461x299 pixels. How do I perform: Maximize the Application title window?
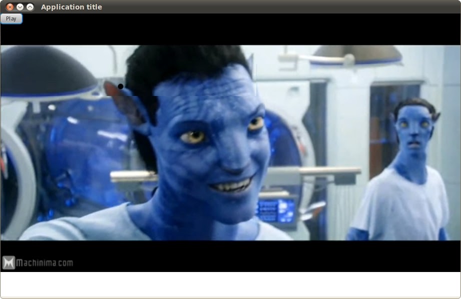click(x=30, y=7)
